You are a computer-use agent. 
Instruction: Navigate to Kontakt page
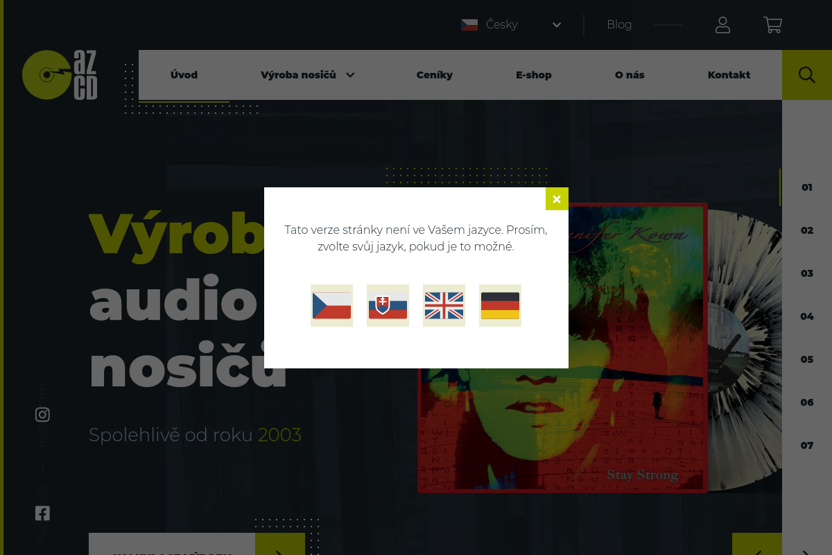click(729, 75)
